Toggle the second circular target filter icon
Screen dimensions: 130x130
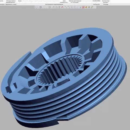click(x=75, y=7)
